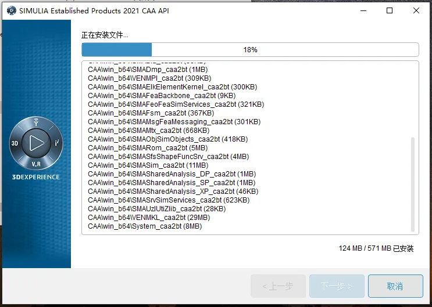This screenshot has width=432, height=307.
Task: Select the SMAObjSimObjects_caa2bt row
Action: [168, 139]
